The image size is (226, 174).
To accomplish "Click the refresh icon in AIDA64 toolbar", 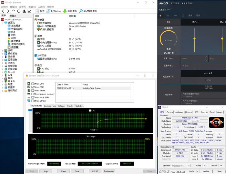I will pos(18,11).
